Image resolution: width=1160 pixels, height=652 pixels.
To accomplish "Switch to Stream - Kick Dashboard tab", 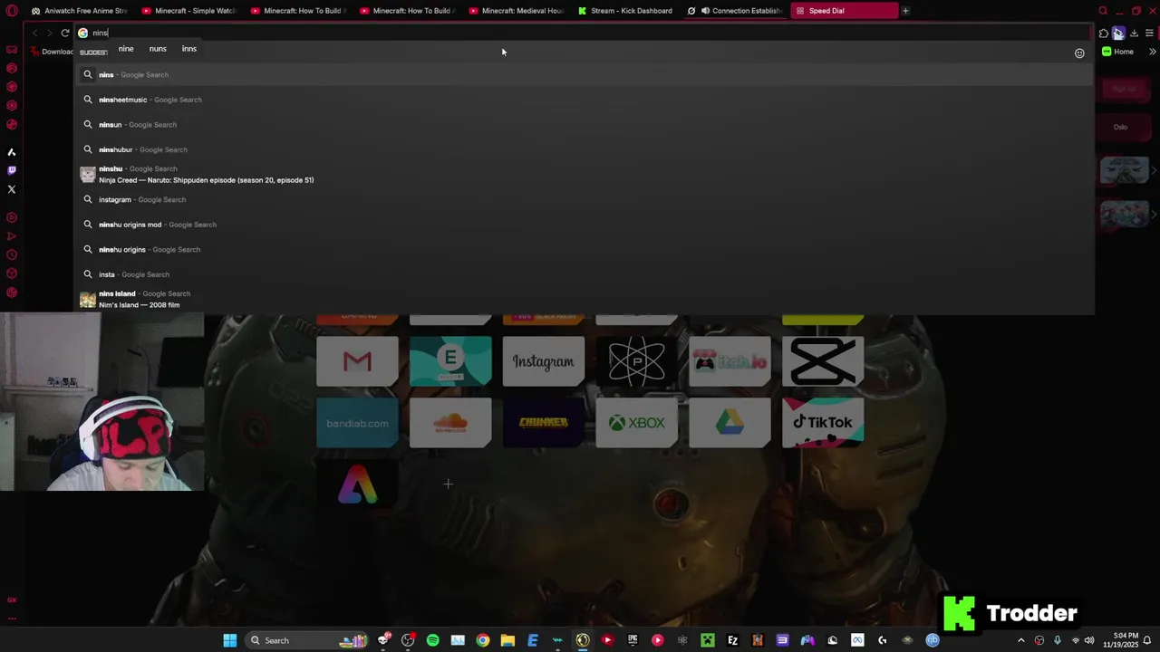I will [x=625, y=11].
